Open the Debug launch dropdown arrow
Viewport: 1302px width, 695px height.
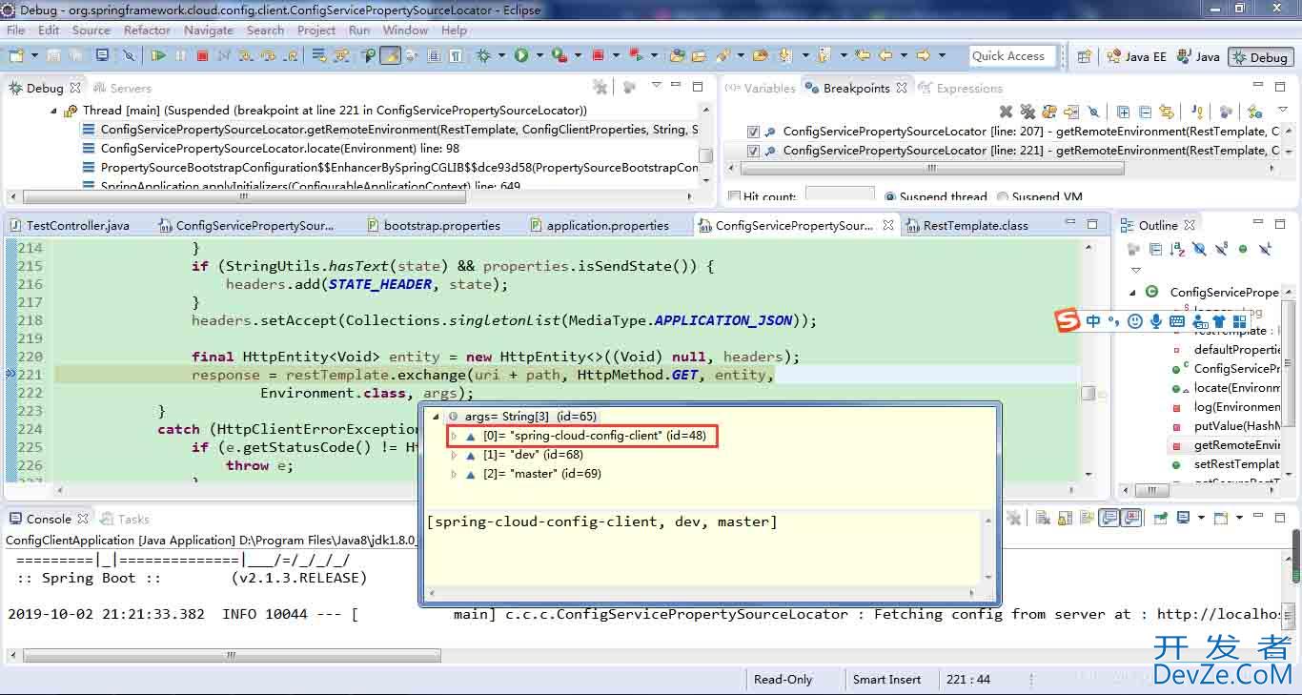[501, 55]
